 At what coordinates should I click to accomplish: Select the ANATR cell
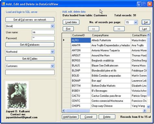tap(81, 45)
